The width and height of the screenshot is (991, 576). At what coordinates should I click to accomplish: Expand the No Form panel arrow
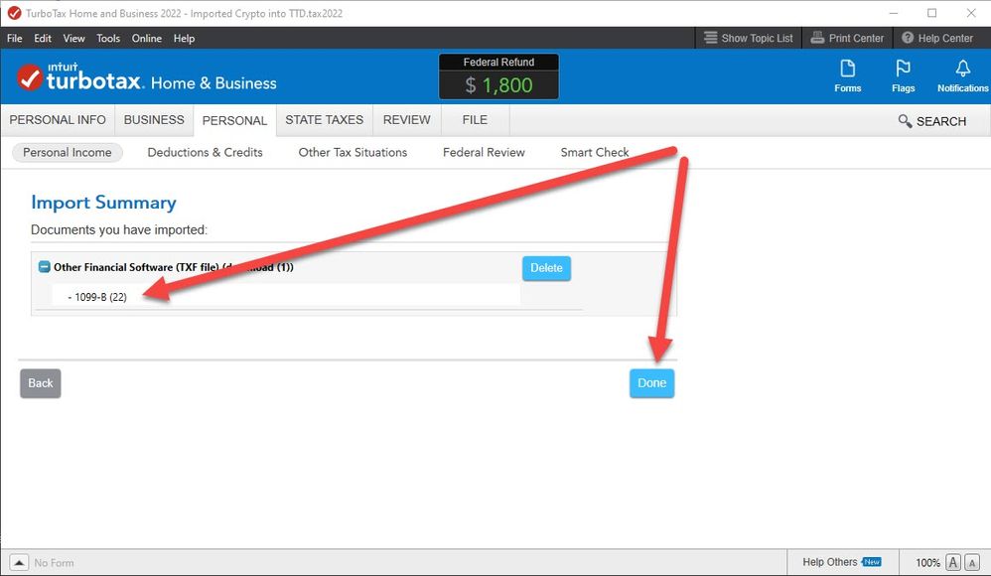pos(19,563)
